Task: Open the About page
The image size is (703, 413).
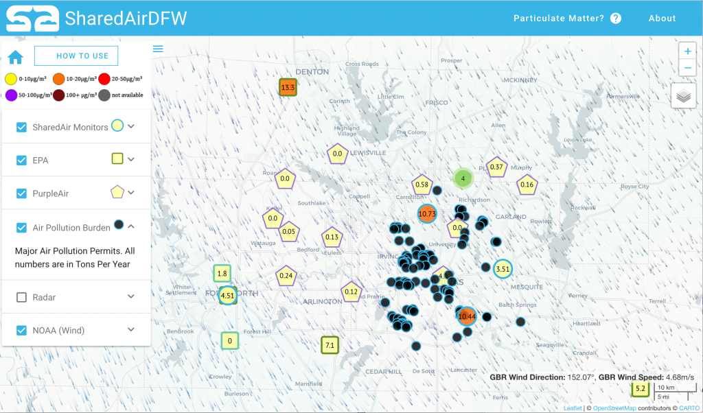Action: pyautogui.click(x=662, y=19)
